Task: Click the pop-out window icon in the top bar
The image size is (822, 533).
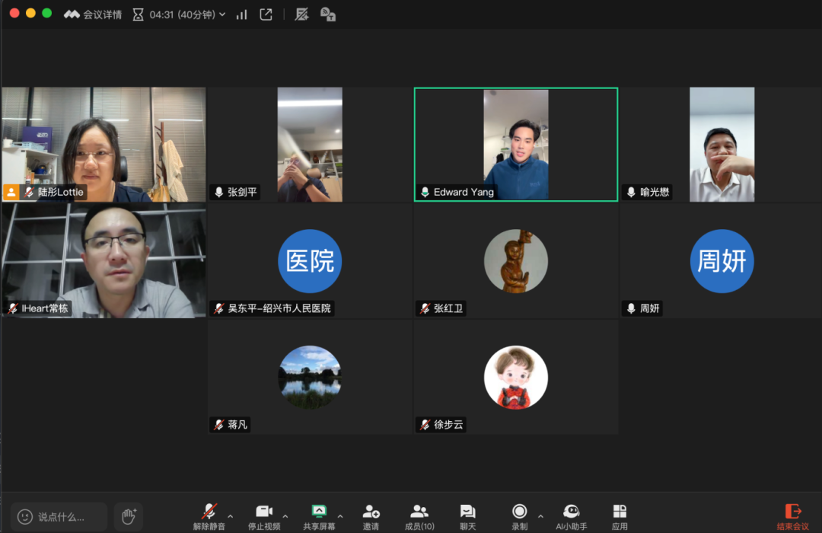Action: click(x=266, y=14)
